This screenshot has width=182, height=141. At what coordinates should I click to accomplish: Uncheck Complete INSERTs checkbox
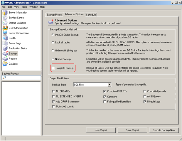tap(105, 91)
